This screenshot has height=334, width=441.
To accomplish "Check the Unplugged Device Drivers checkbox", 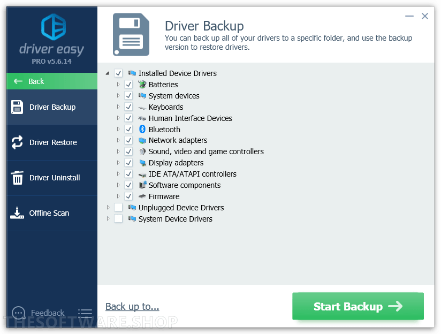I will coord(118,207).
